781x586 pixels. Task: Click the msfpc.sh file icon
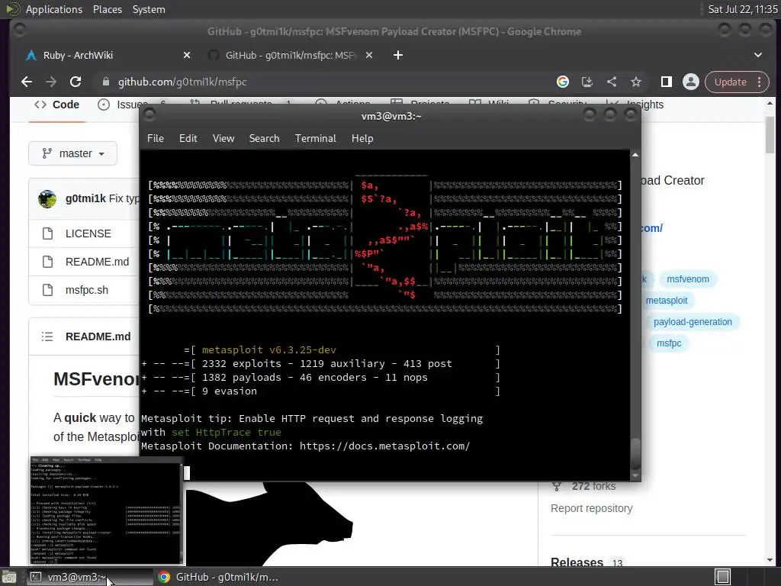coord(47,290)
